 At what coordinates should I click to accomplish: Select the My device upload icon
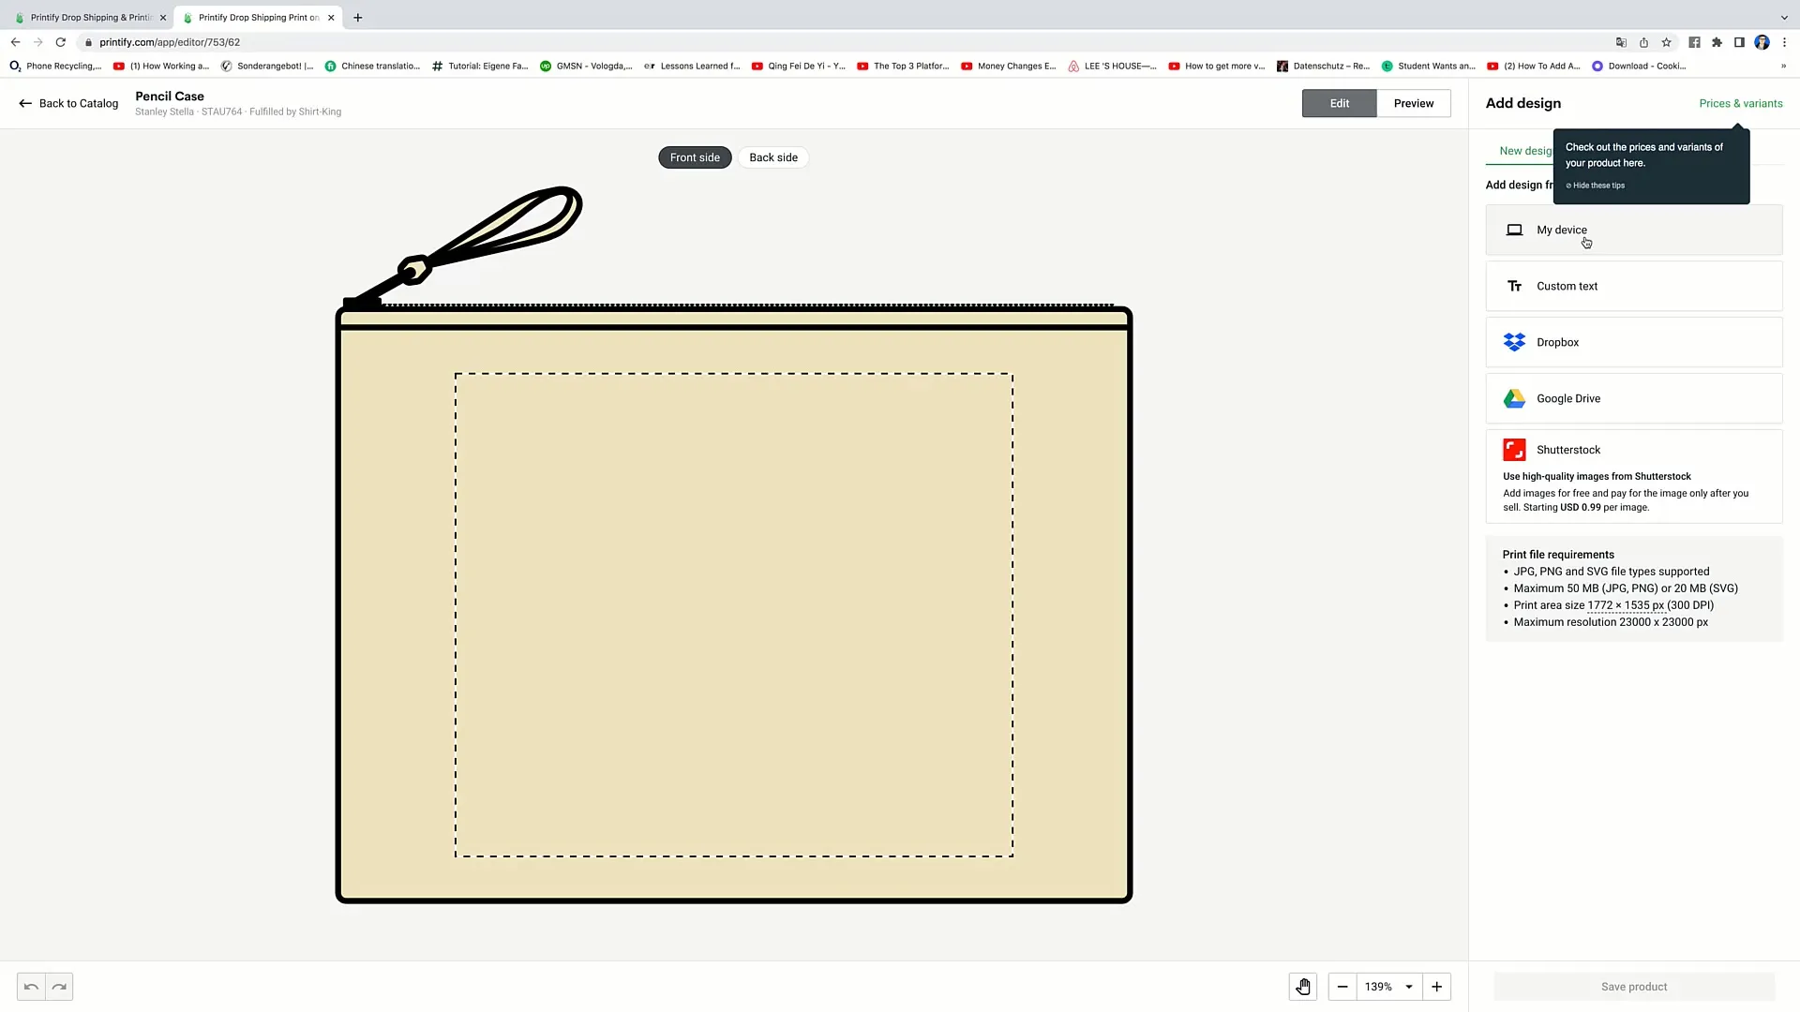coord(1514,230)
